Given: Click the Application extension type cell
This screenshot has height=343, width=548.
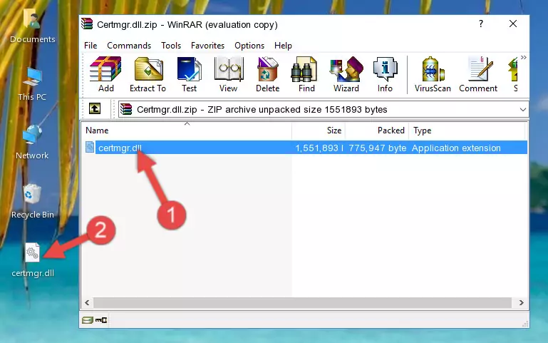Looking at the screenshot, I should coord(456,148).
